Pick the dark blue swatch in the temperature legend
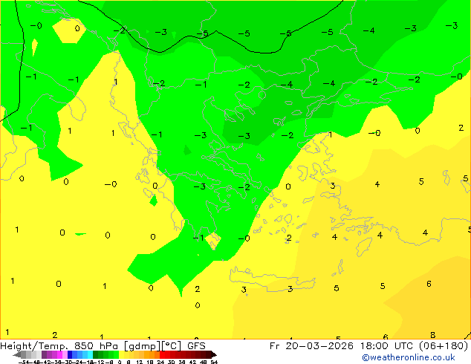 [x=70, y=354]
